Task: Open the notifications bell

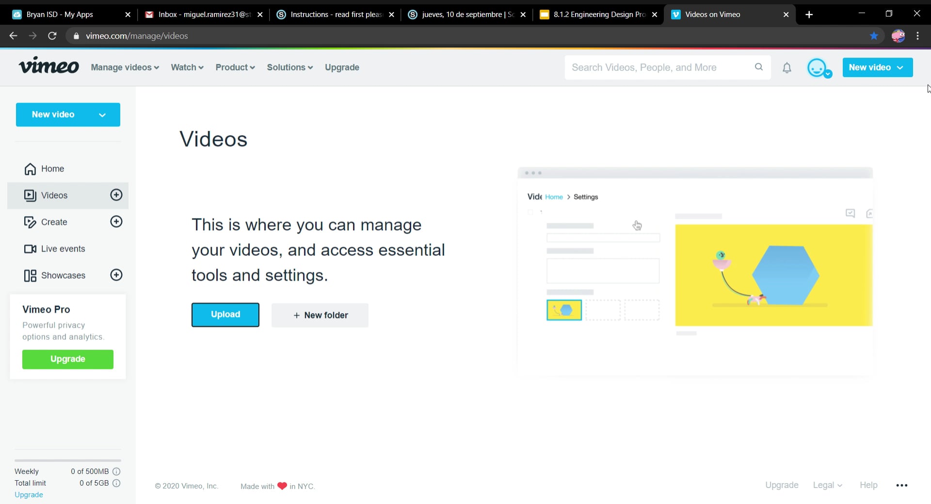Action: (787, 68)
